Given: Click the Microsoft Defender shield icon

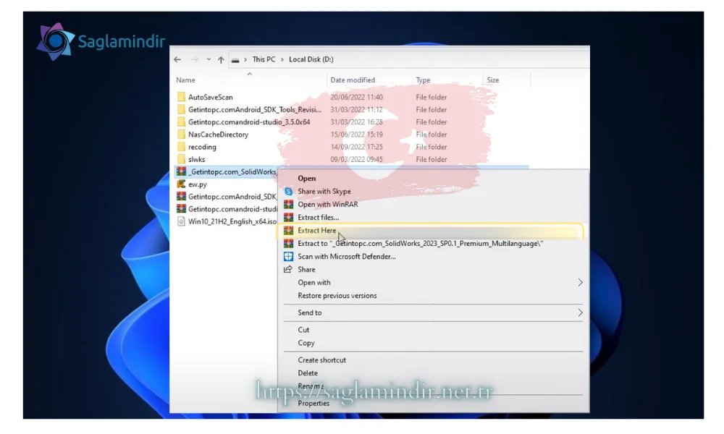Looking at the screenshot, I should 288,257.
